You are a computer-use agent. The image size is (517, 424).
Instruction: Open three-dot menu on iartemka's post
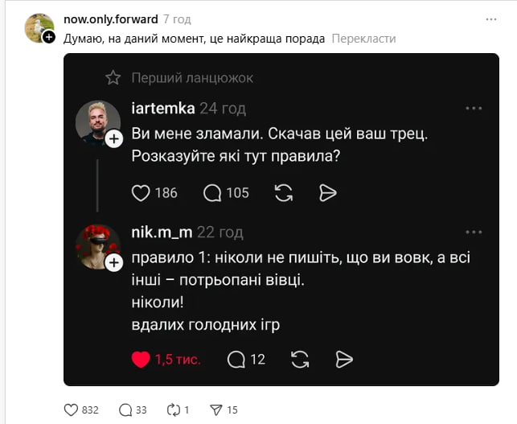coord(474,109)
